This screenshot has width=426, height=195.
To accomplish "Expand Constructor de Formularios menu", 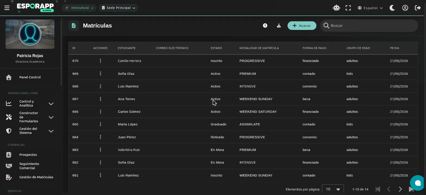I will coord(51,117).
